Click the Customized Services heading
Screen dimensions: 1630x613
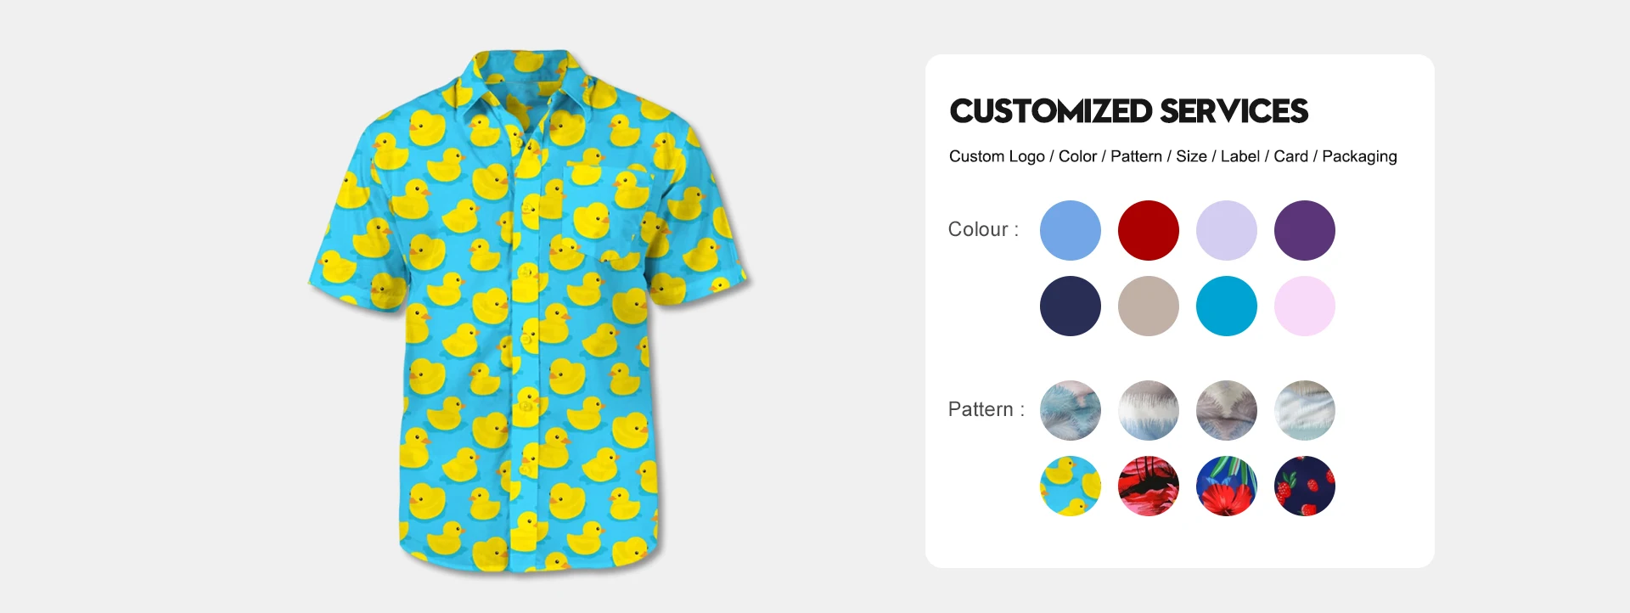1128,111
